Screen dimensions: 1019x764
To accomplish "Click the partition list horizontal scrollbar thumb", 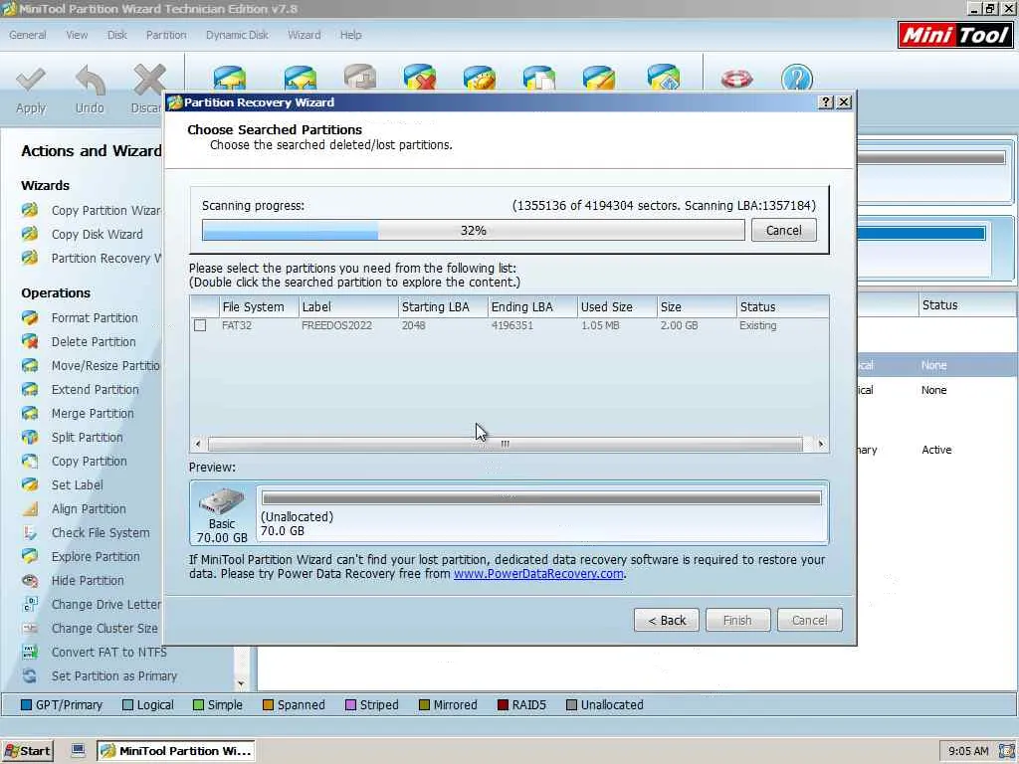I will point(505,444).
